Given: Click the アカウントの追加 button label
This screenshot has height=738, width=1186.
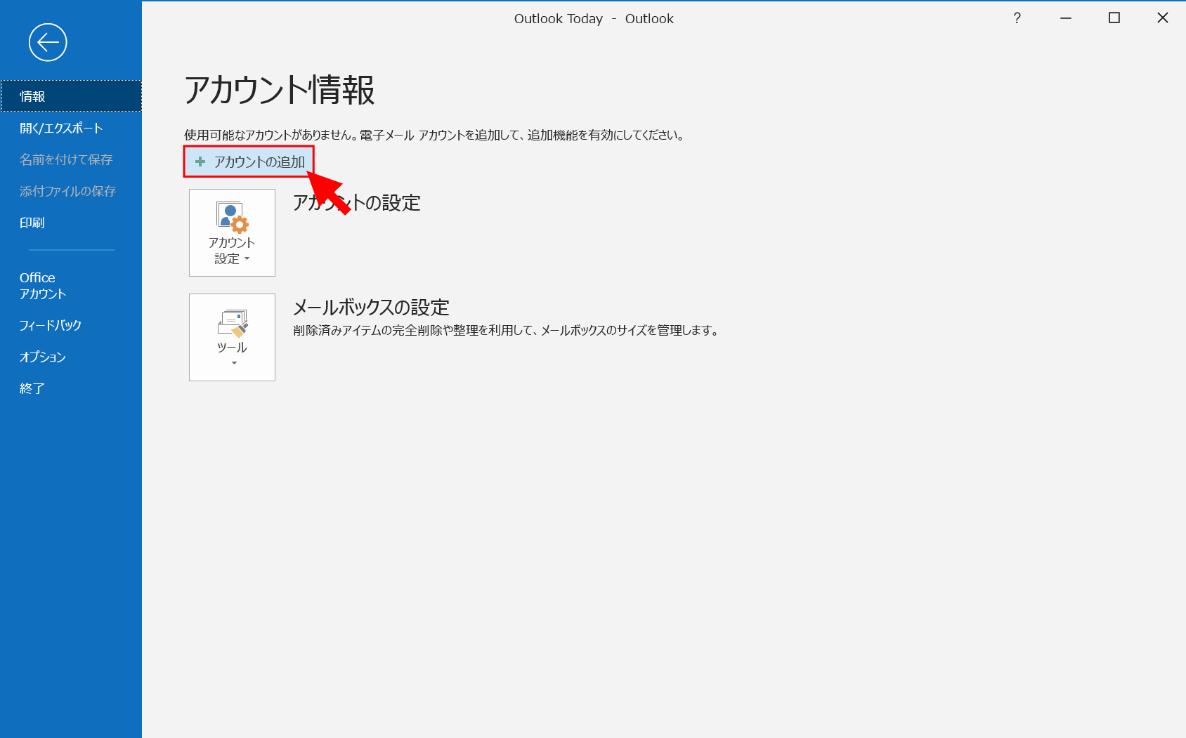Looking at the screenshot, I should click(x=259, y=162).
